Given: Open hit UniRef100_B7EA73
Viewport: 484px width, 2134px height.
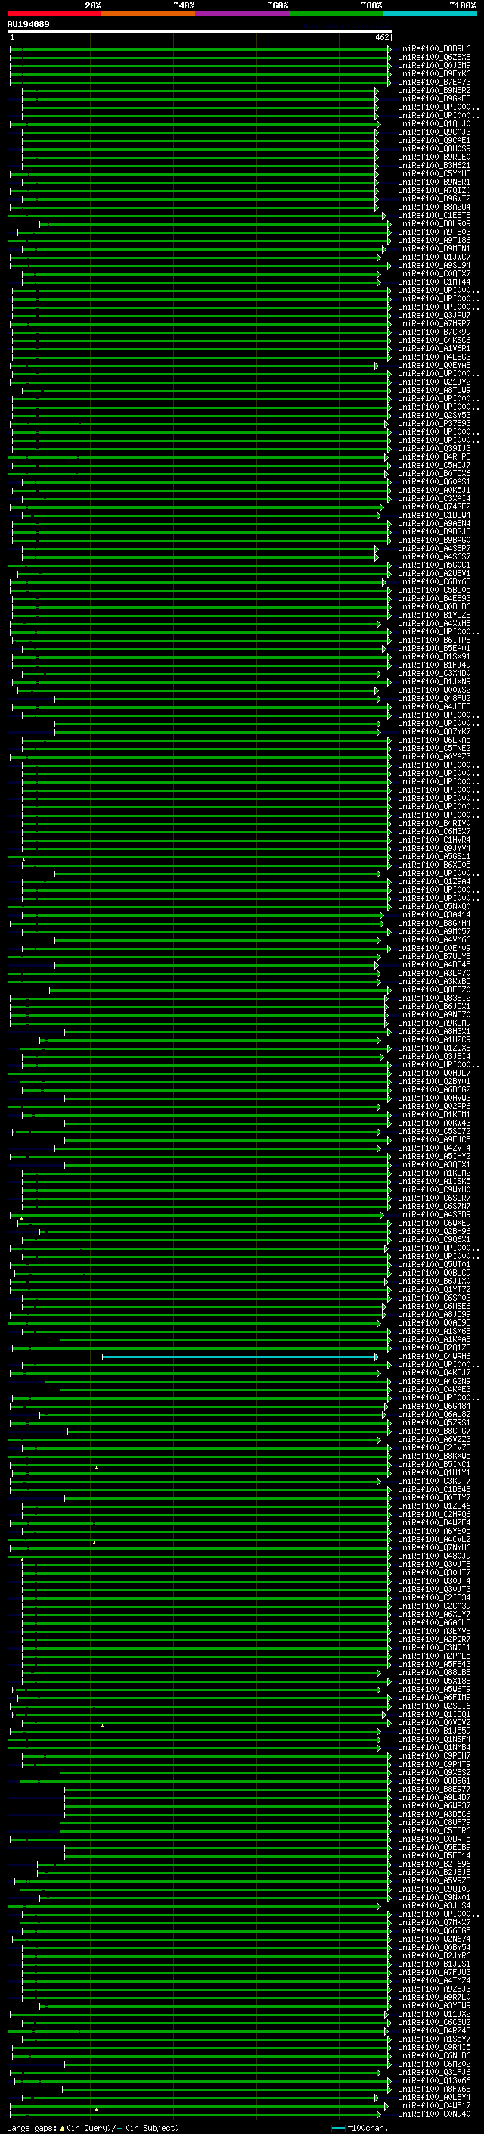Looking at the screenshot, I should [434, 82].
